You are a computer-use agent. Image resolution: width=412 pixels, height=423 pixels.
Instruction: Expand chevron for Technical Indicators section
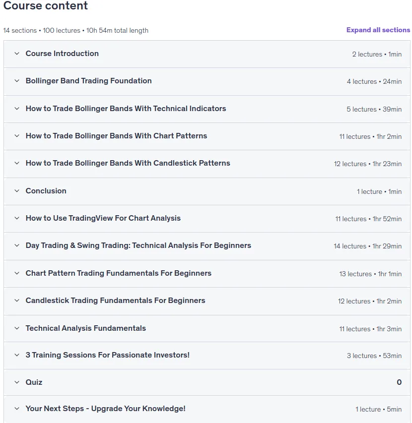point(17,109)
